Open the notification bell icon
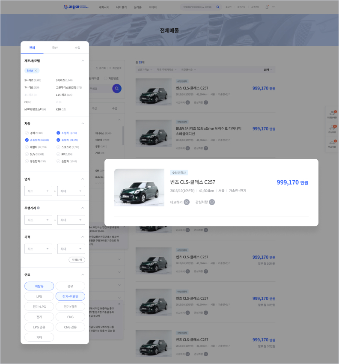 267,7
